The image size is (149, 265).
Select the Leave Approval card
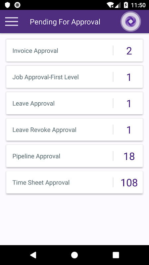coord(74,103)
